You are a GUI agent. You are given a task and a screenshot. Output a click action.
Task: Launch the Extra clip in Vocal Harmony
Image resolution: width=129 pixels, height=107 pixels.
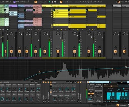[x=69, y=17]
